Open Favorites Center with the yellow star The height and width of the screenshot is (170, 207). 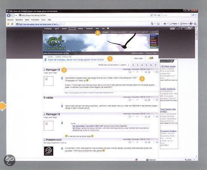pyautogui.click(x=8, y=24)
